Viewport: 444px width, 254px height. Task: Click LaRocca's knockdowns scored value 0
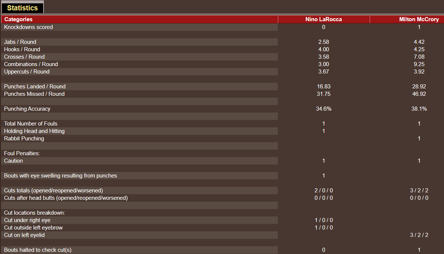pos(324,27)
